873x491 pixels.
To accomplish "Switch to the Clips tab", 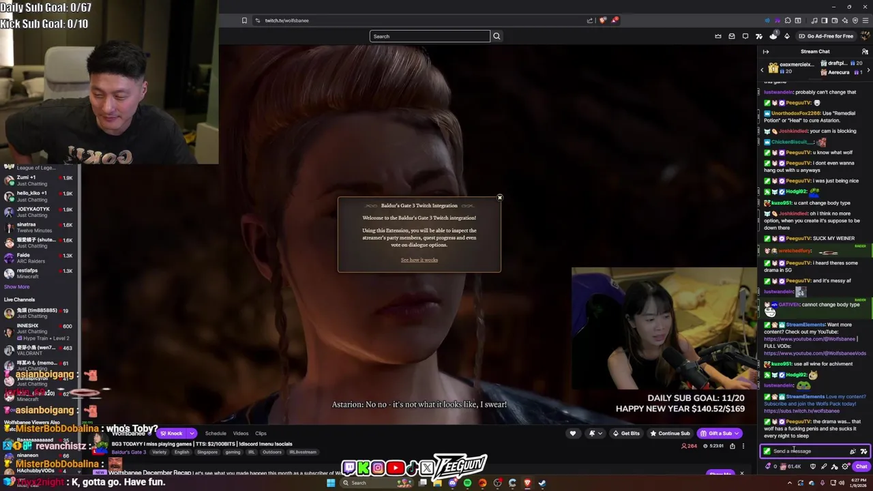I will tap(261, 434).
